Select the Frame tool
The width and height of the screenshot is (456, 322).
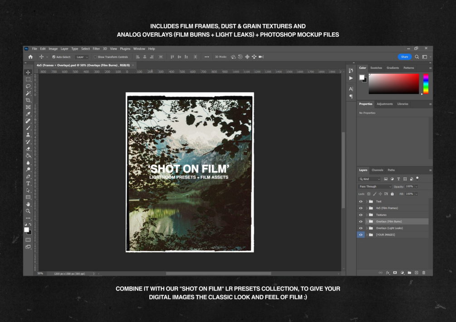[x=28, y=107]
